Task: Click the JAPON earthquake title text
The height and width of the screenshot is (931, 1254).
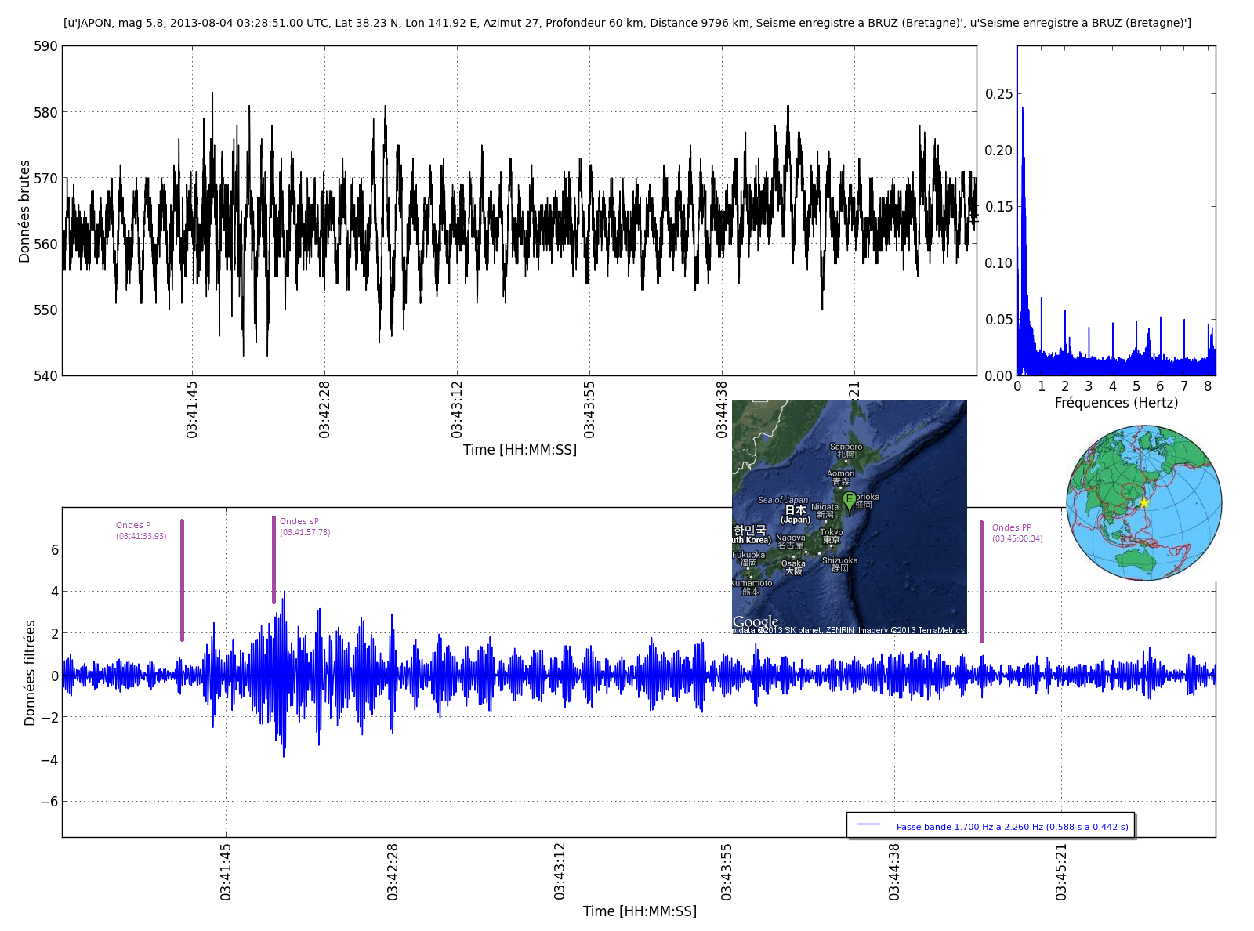Action: point(627,23)
